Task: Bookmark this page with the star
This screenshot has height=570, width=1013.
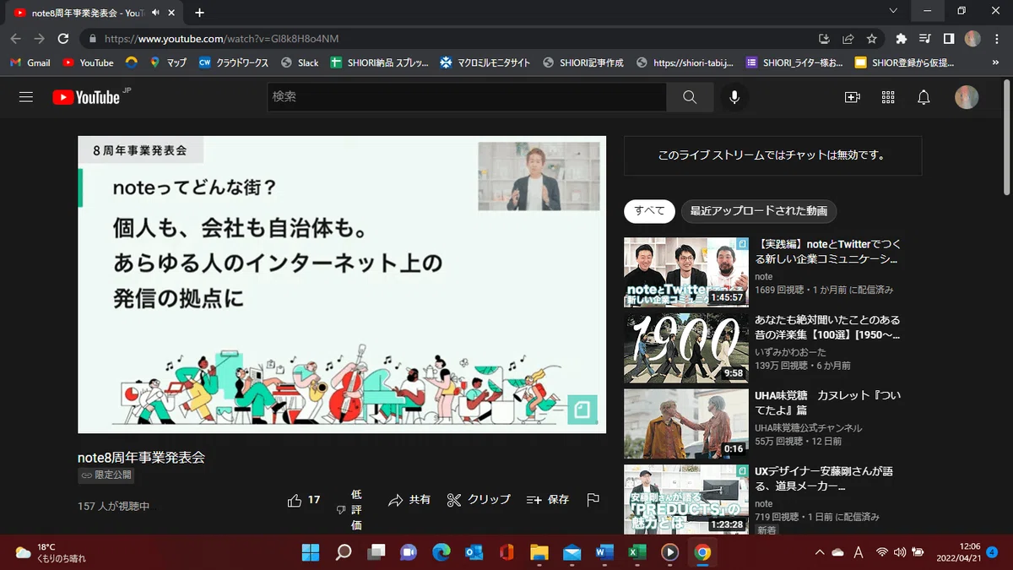Action: tap(871, 39)
